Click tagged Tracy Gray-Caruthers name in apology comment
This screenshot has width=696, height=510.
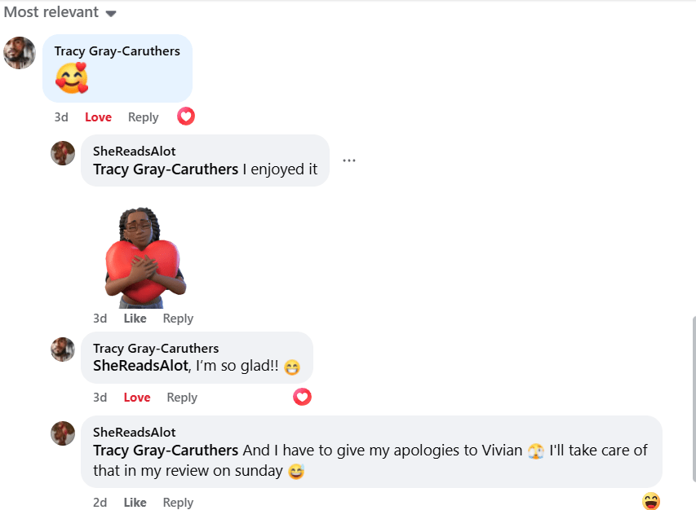pyautogui.click(x=166, y=451)
